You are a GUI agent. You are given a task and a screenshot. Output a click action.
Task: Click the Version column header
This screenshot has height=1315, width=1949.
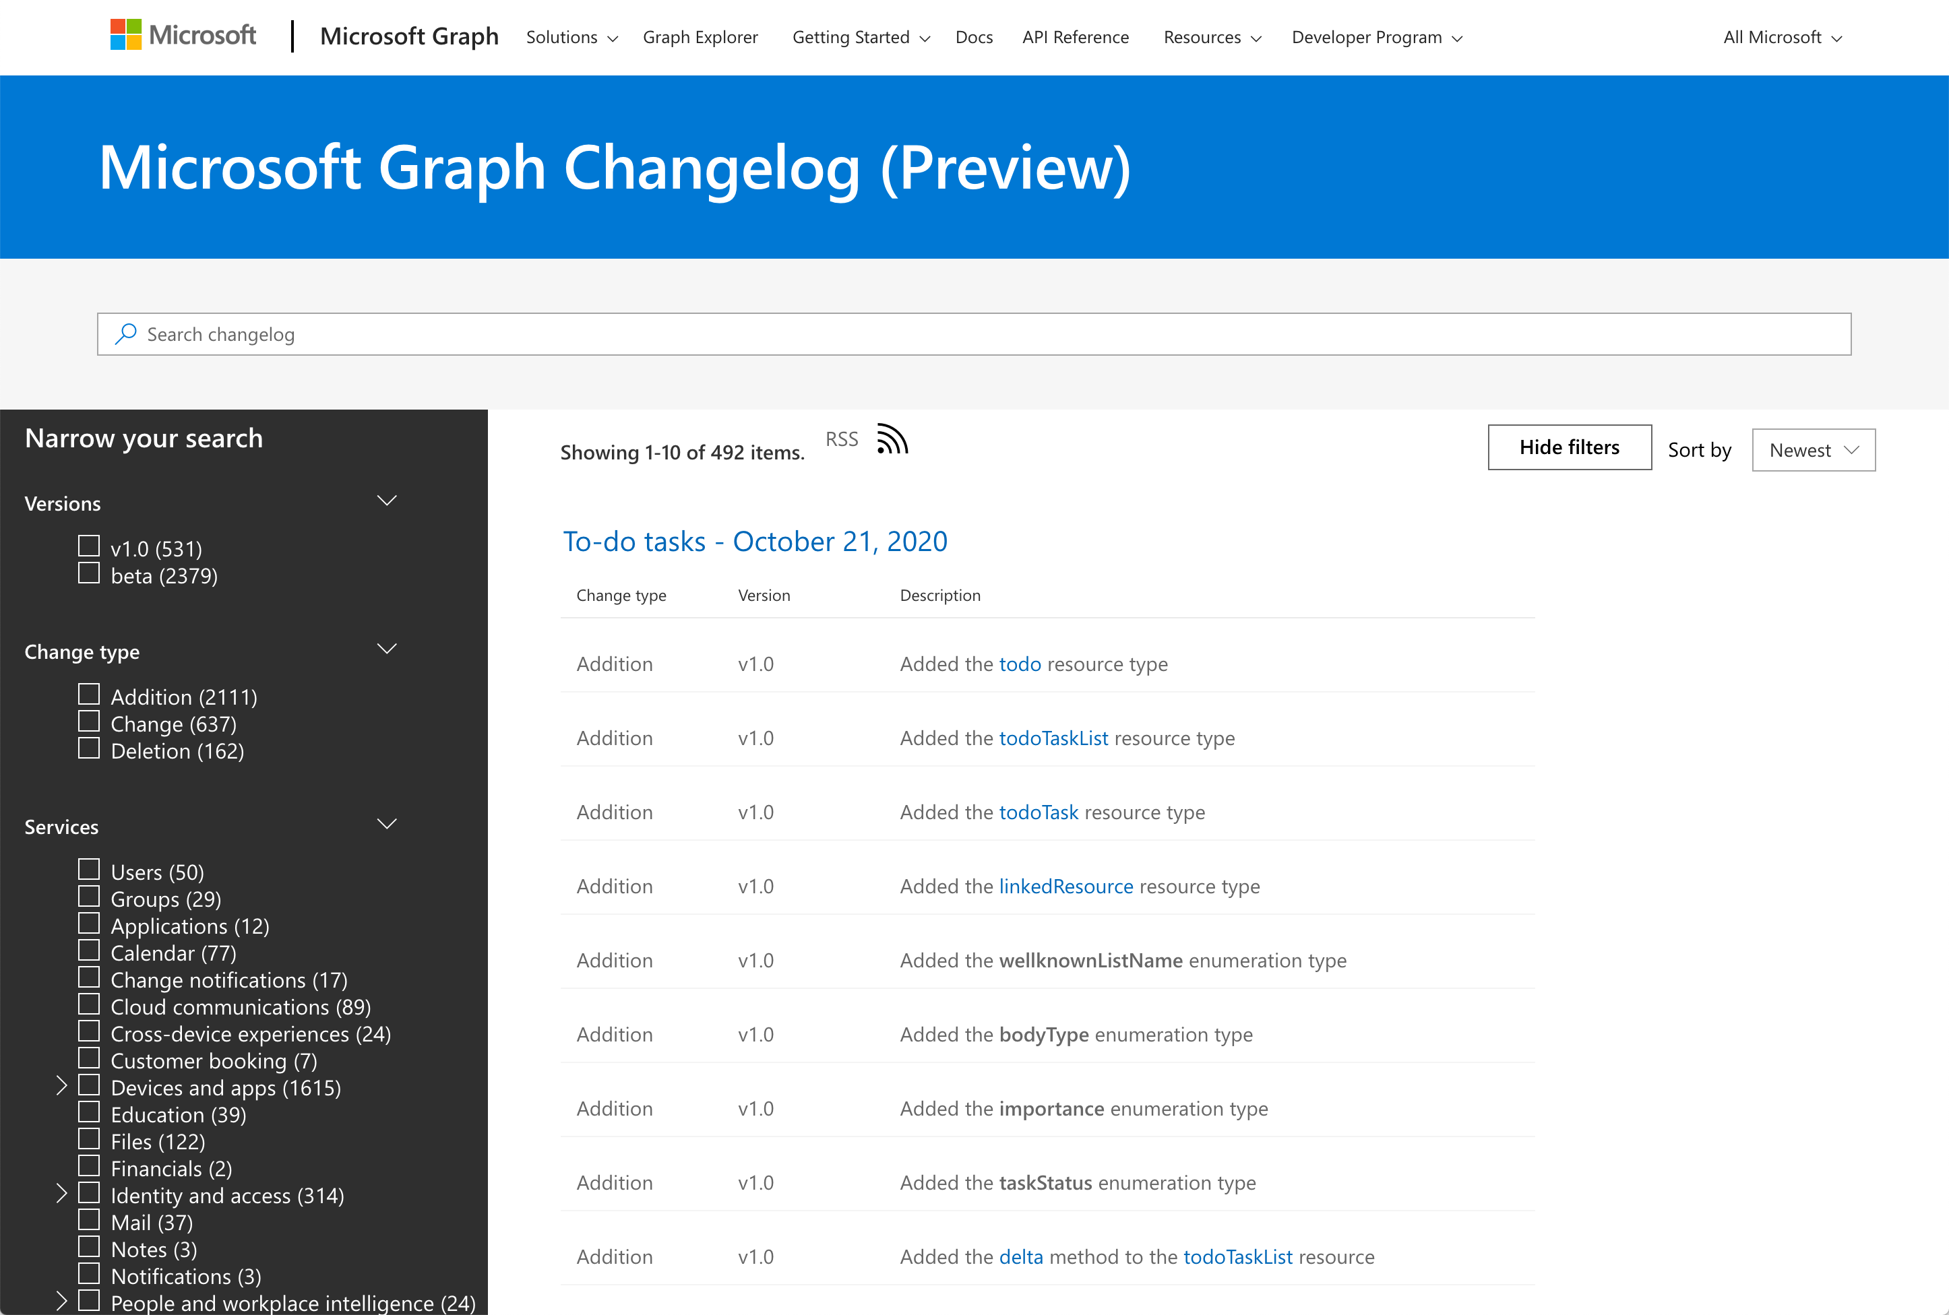point(764,595)
